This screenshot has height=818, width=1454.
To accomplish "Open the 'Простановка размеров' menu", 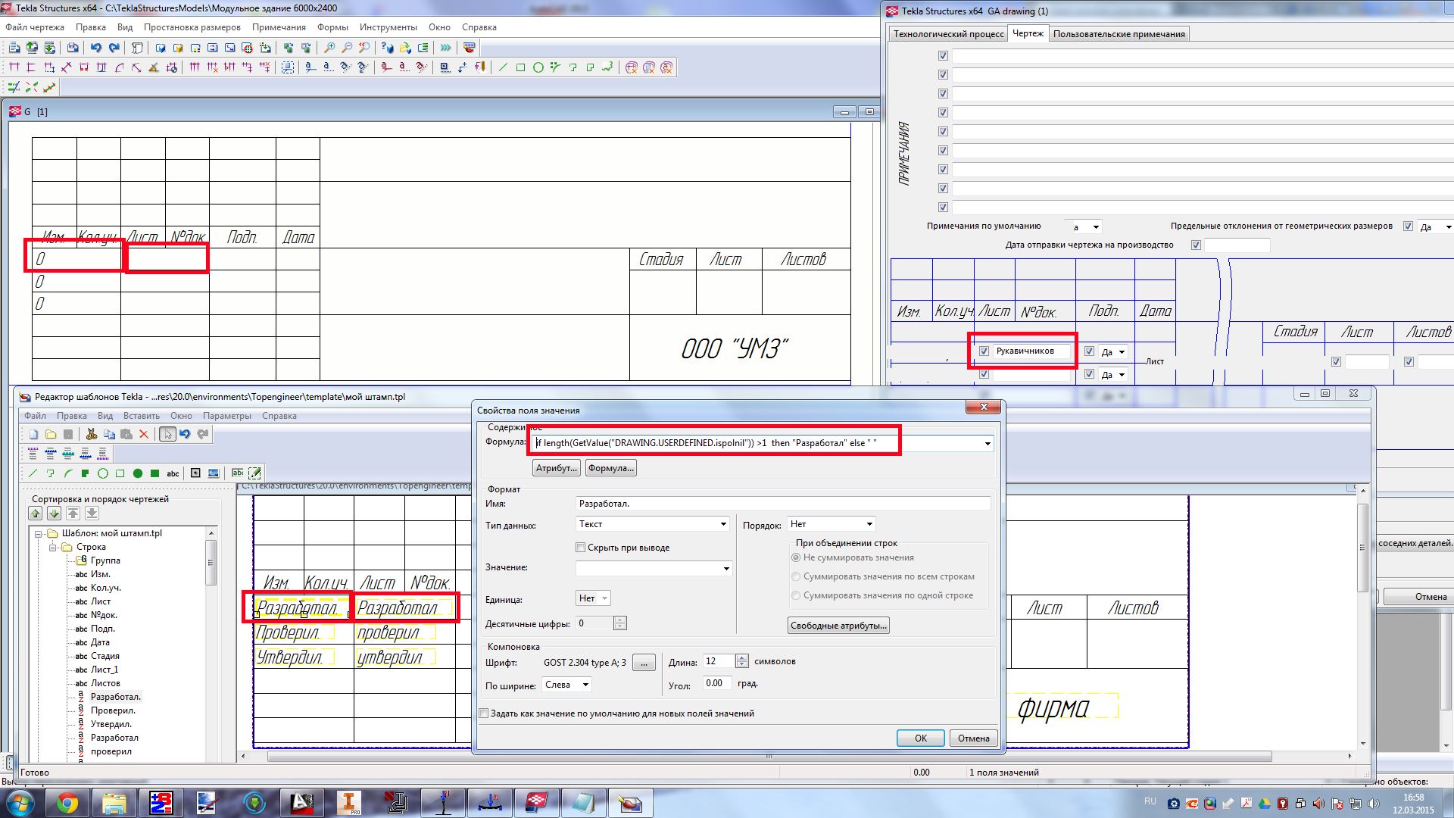I will coord(192,27).
